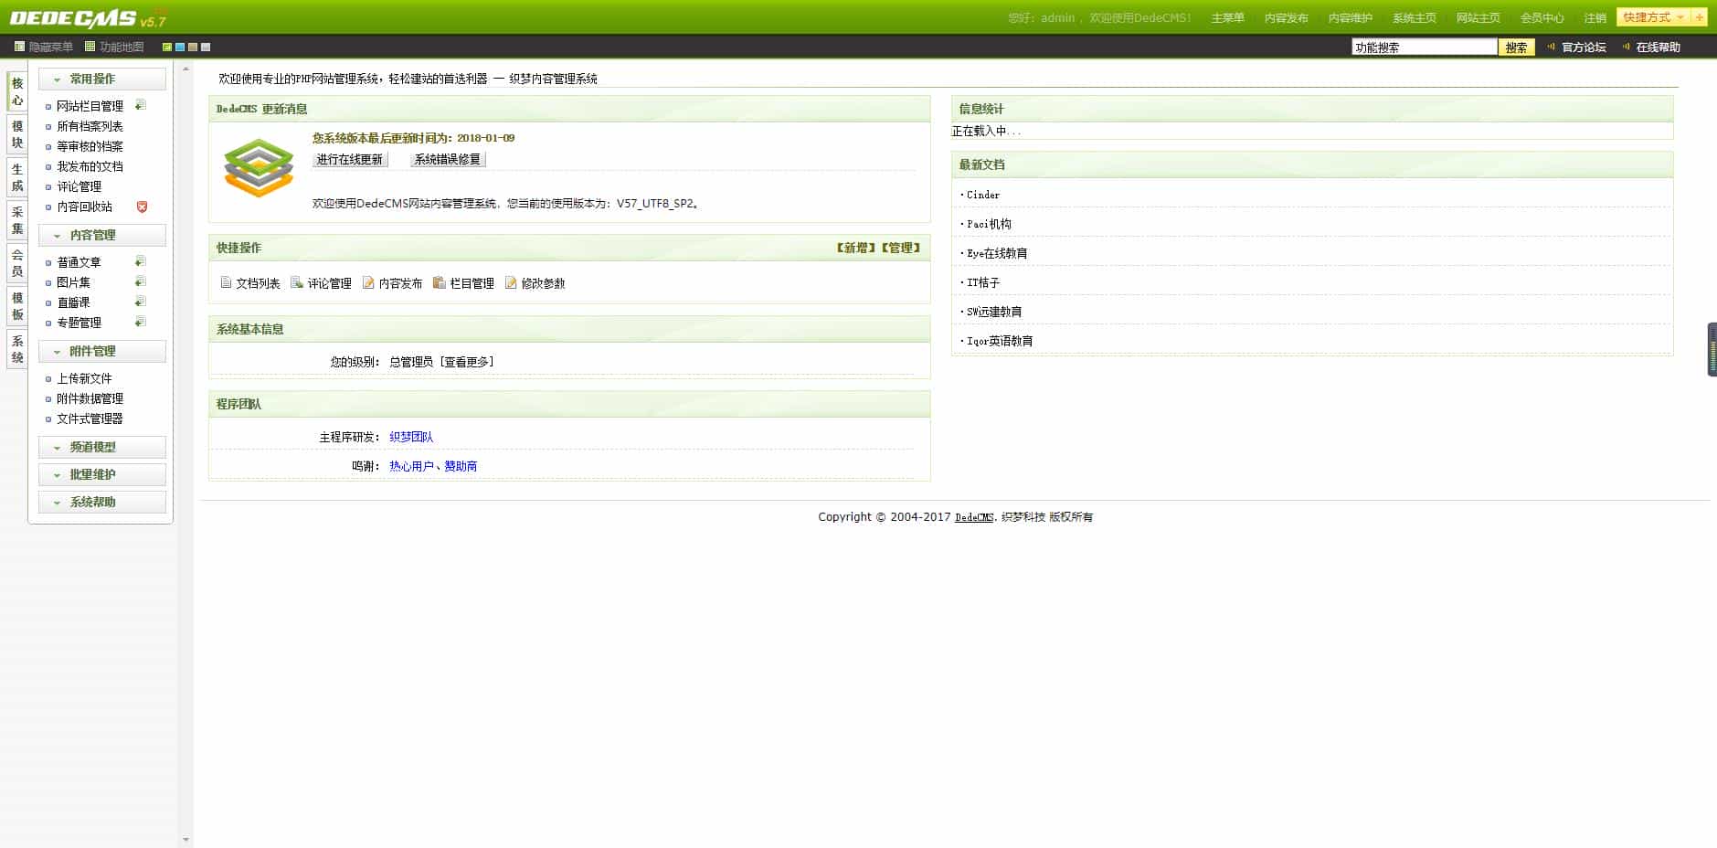
Task: Open the 热心用户 link
Action: click(x=411, y=466)
